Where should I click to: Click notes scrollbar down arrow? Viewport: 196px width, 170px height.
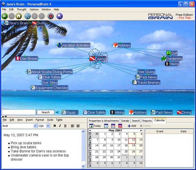83,166
